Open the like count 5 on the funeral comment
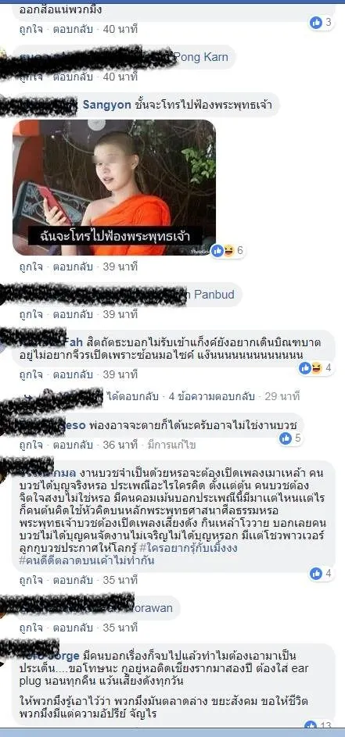 point(291,438)
